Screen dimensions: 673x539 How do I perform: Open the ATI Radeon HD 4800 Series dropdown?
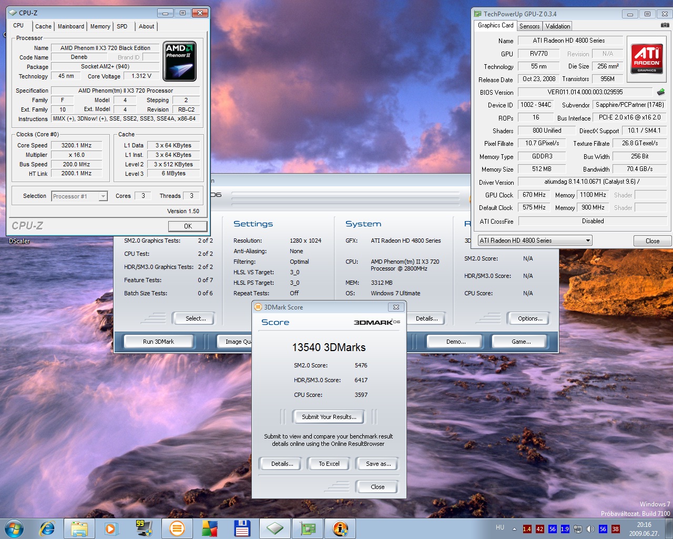point(535,241)
